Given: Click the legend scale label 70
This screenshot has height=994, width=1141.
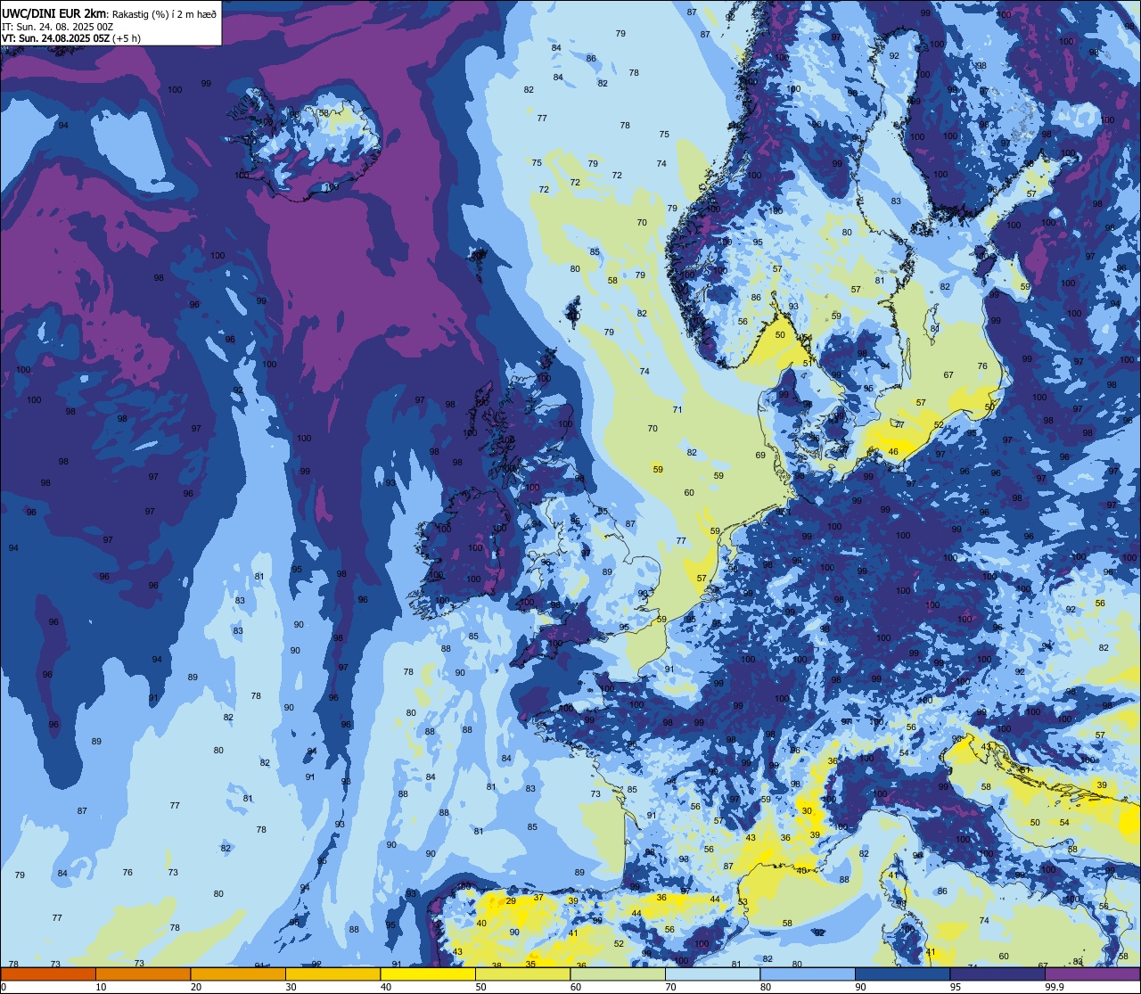Looking at the screenshot, I should click(x=670, y=987).
